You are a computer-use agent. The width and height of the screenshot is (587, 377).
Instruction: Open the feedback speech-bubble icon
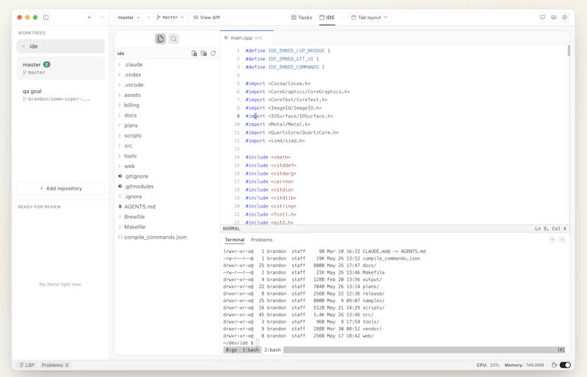(542, 17)
